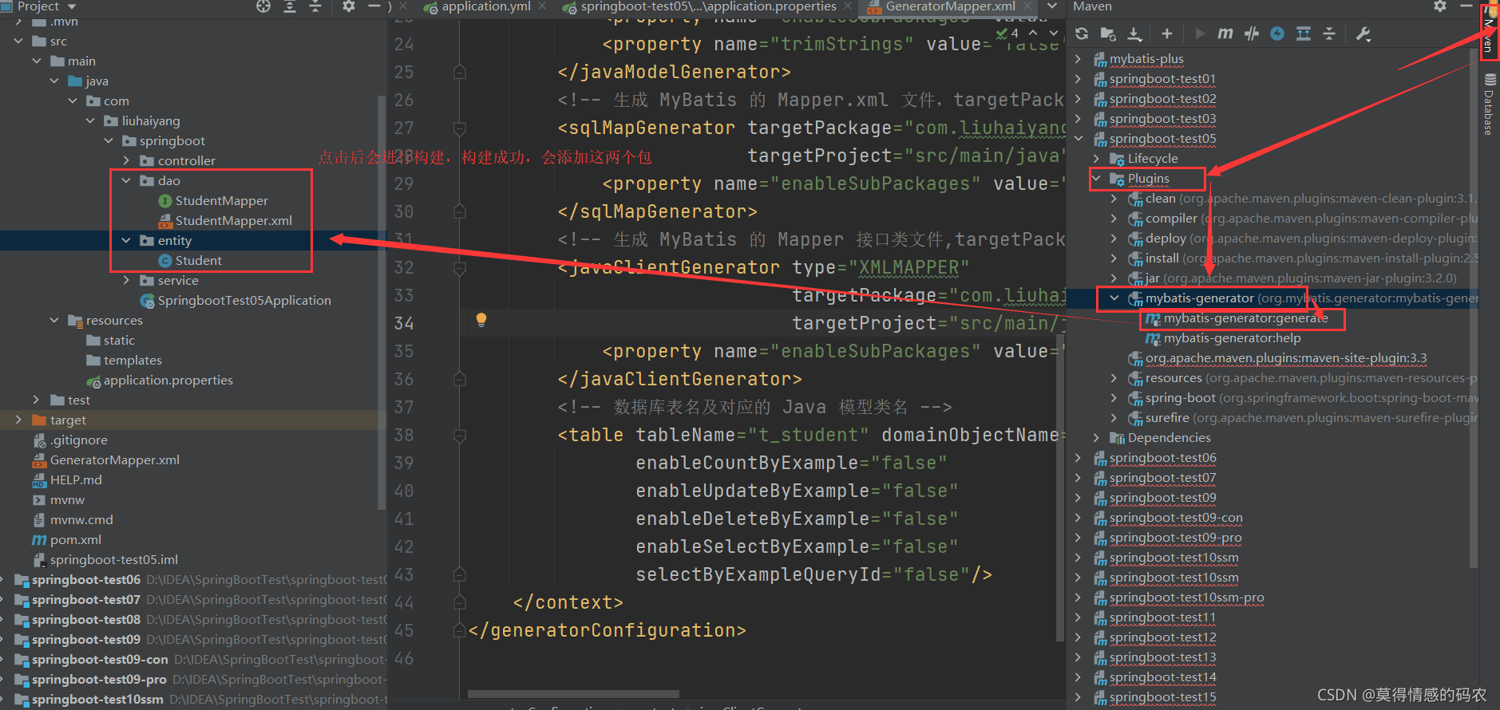Toggle fold marker on line 30
1500x710 pixels.
(x=460, y=211)
